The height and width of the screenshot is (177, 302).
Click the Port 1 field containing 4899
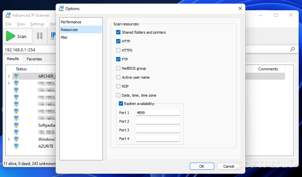(x=158, y=113)
